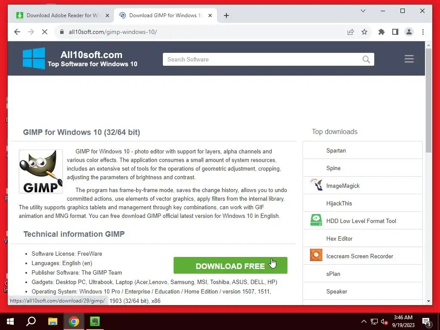Open the hamburger site menu
This screenshot has width=440, height=330.
409,59
